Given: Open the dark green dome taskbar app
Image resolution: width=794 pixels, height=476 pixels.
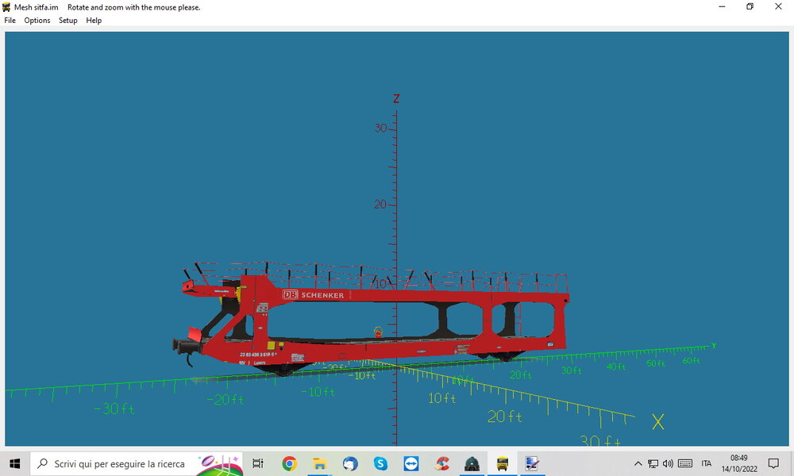Looking at the screenshot, I should click(x=472, y=463).
